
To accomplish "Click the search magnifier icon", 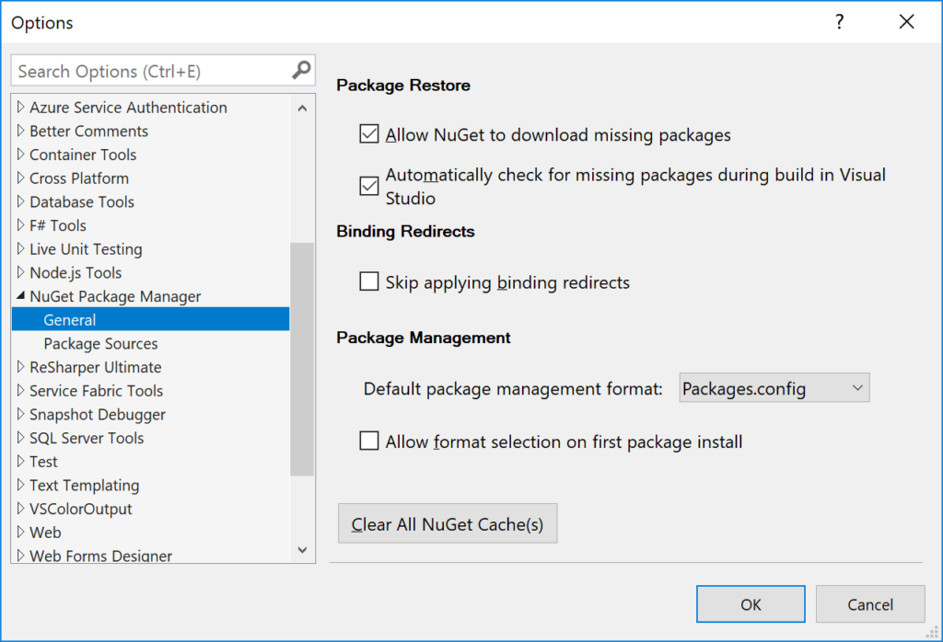I will (301, 71).
